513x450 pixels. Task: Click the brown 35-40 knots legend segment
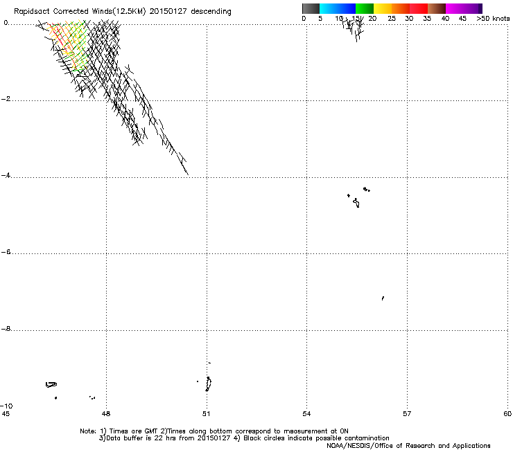point(437,8)
